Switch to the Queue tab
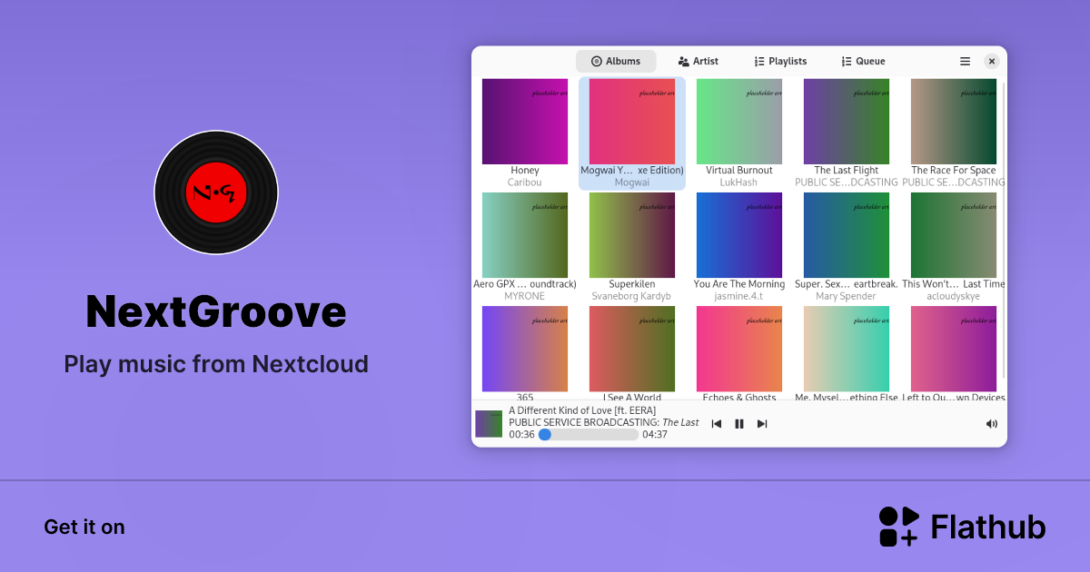This screenshot has height=572, width=1090. (x=863, y=61)
